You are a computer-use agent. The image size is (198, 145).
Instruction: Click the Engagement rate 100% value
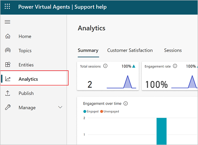(x=156, y=85)
